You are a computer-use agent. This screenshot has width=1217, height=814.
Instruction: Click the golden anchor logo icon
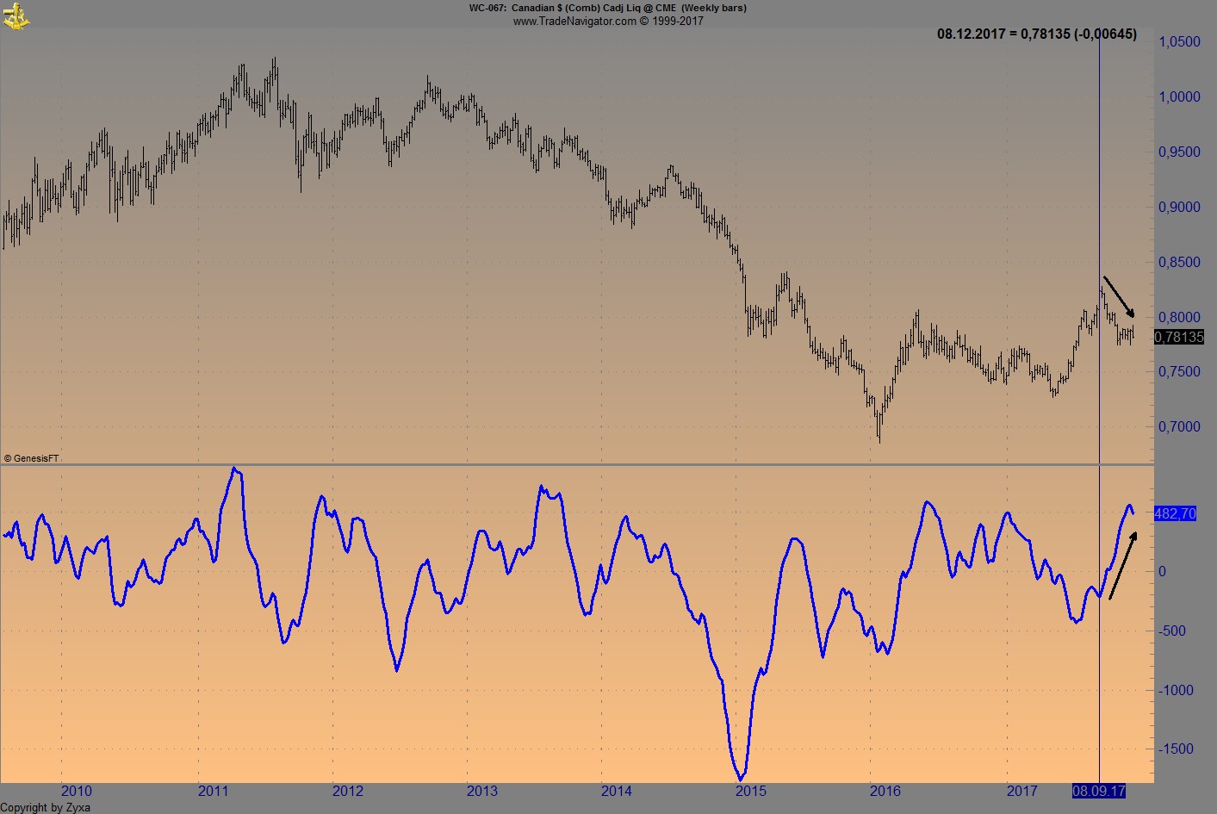tap(16, 15)
